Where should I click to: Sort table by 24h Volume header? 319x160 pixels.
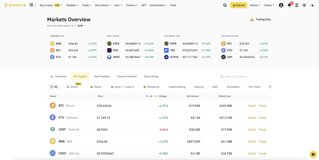(x=193, y=96)
